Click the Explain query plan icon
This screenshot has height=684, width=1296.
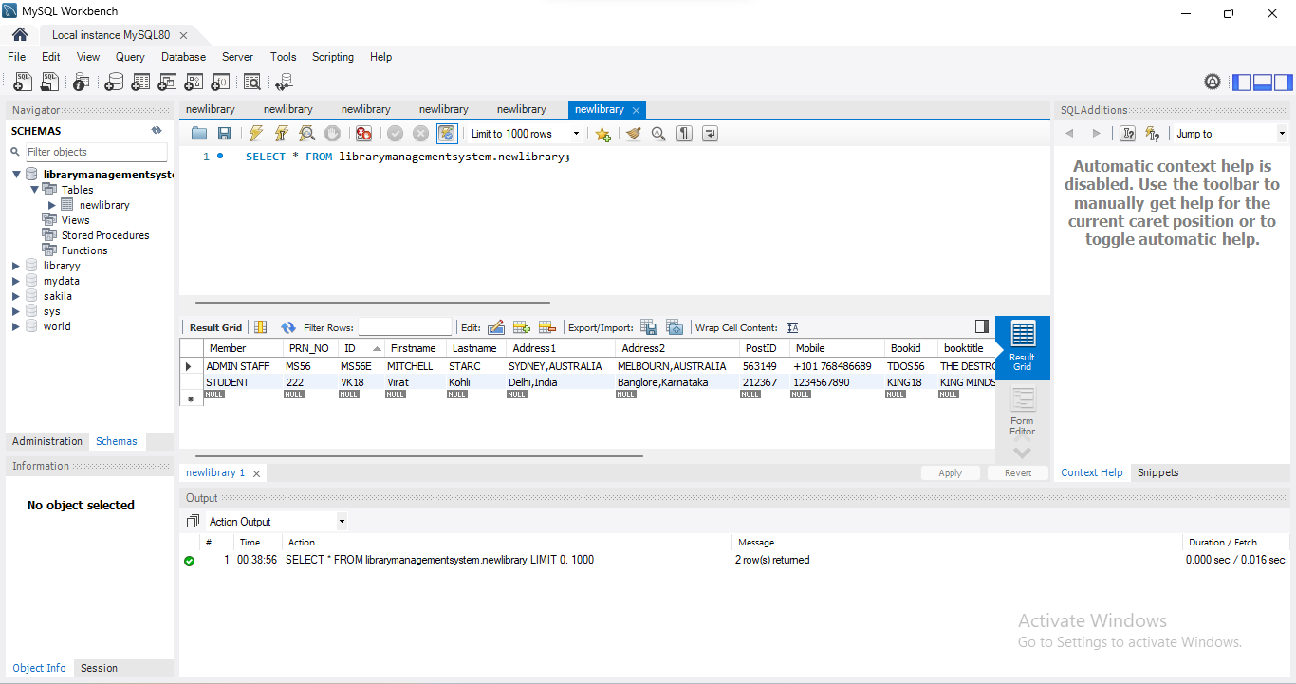(x=306, y=134)
